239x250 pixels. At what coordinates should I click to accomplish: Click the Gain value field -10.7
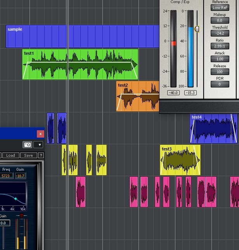(20, 176)
